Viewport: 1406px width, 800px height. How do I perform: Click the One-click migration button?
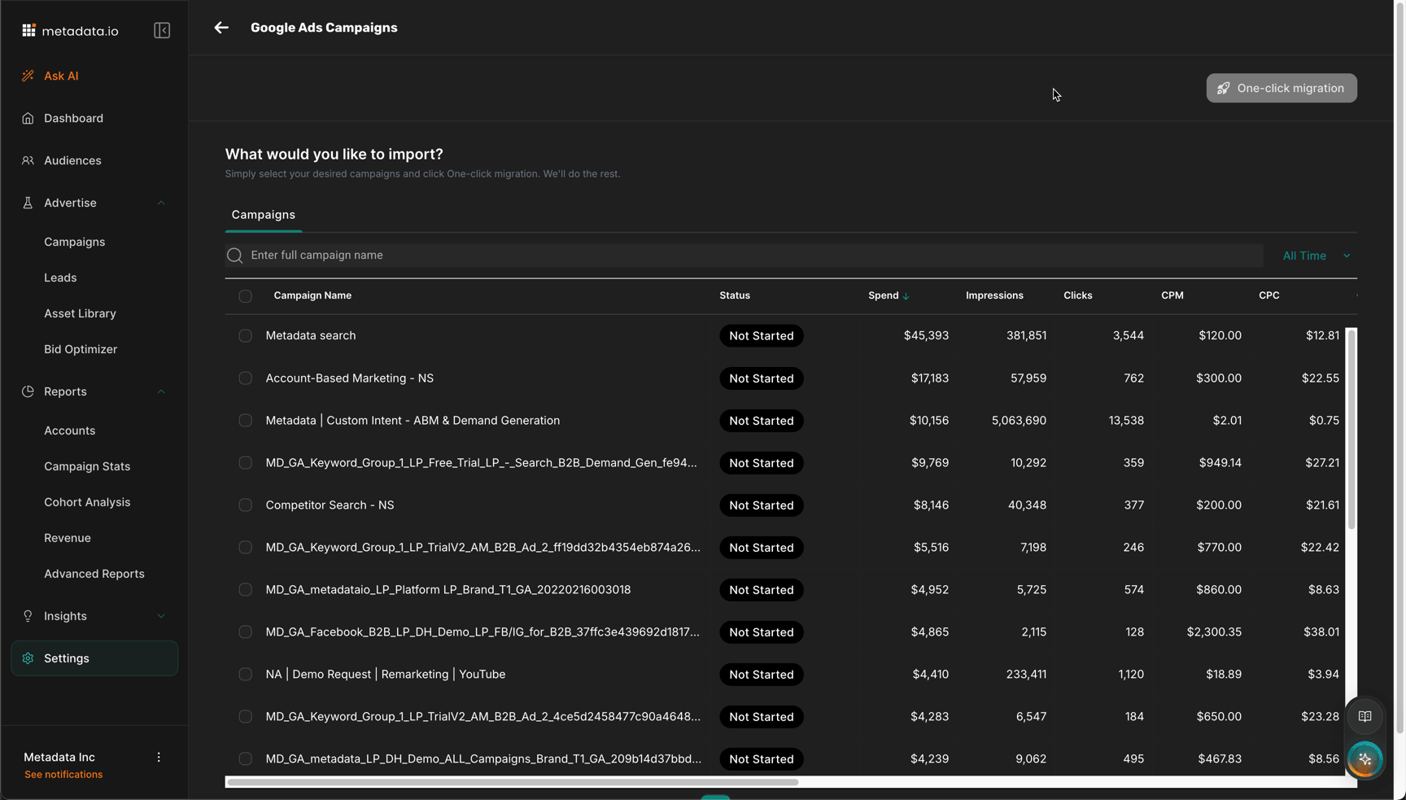pos(1281,88)
